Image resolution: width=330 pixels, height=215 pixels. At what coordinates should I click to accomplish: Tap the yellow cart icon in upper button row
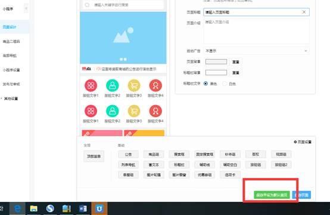[134, 85]
